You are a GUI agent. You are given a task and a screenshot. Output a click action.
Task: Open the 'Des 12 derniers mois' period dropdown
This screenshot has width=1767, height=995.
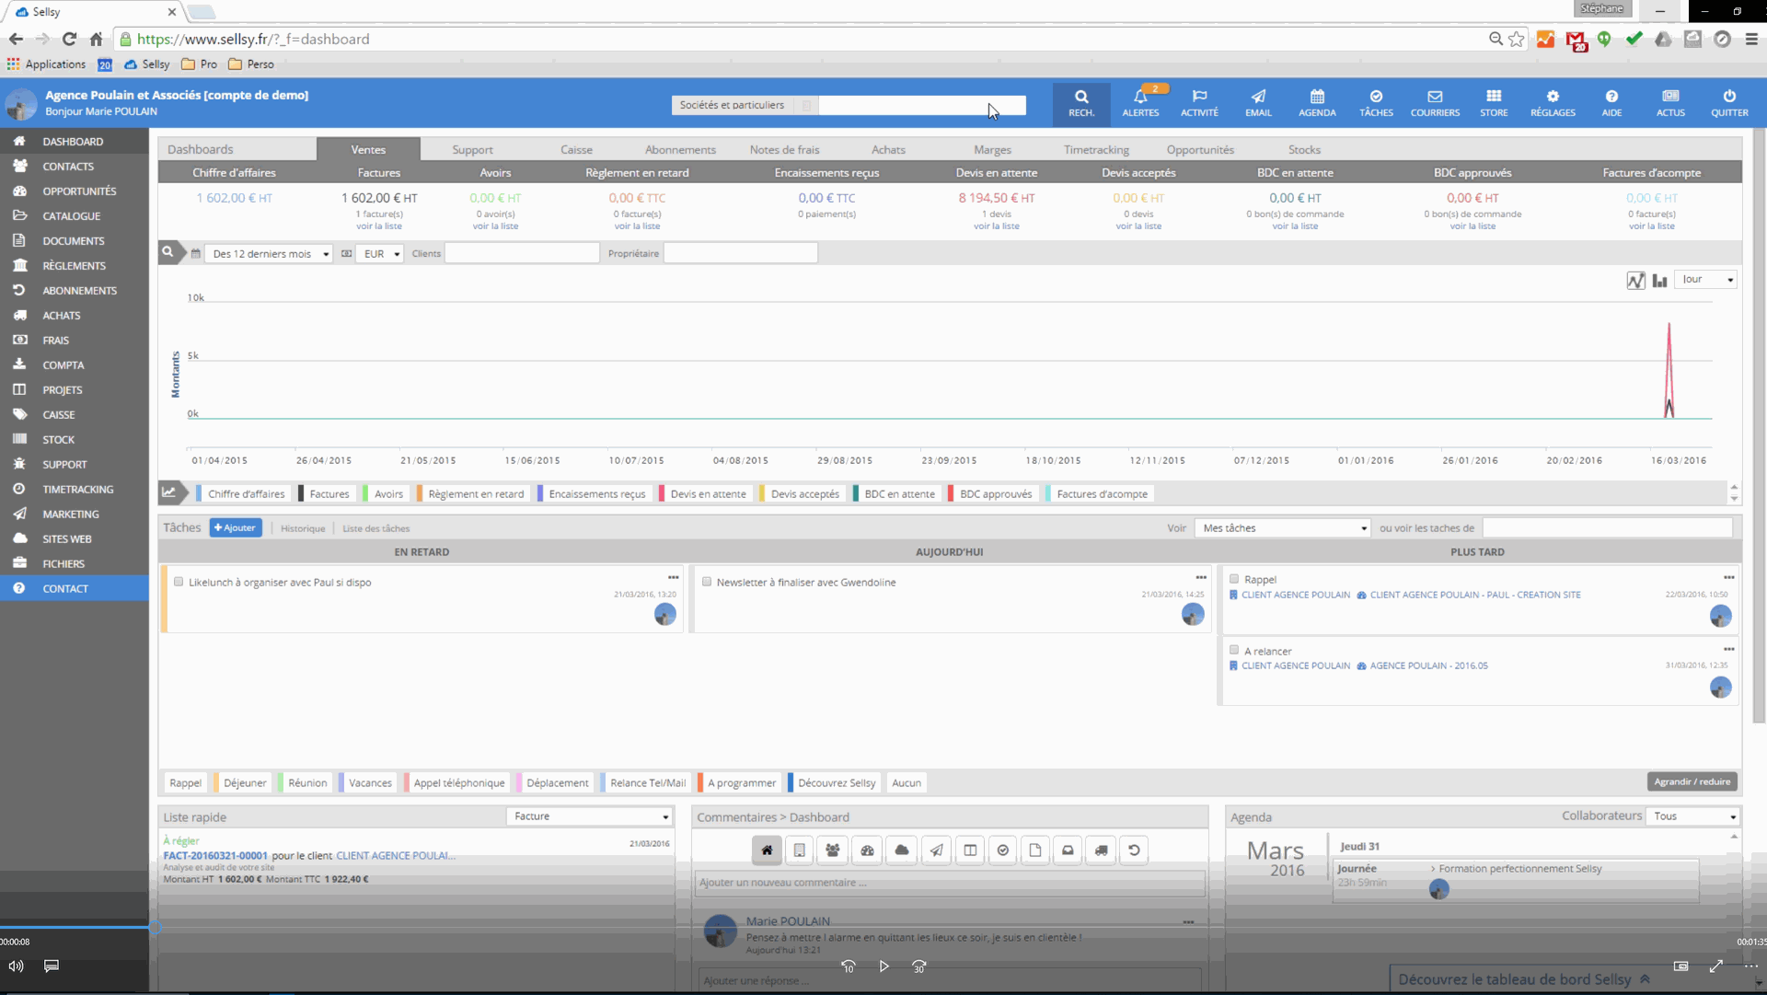click(270, 254)
